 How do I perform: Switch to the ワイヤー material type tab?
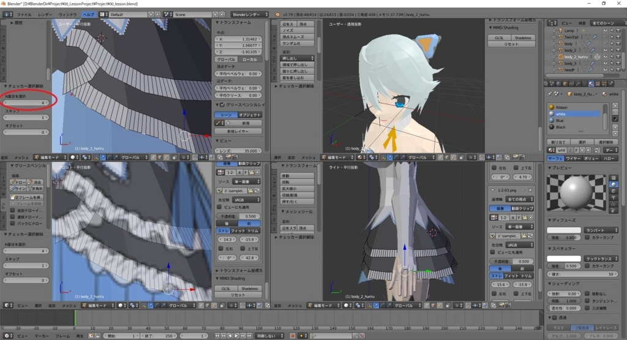[x=573, y=159]
